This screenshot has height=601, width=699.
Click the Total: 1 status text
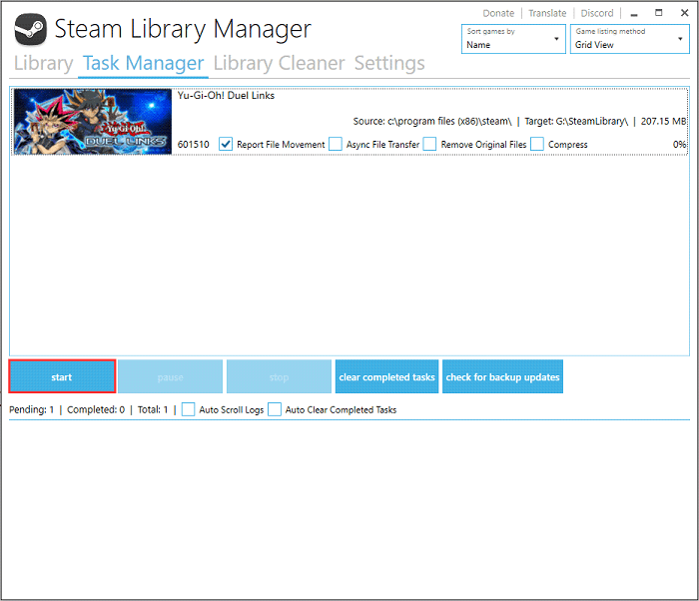153,409
